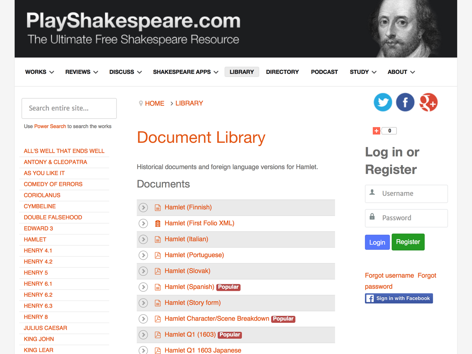Open KING JOHN sidebar link
This screenshot has width=472, height=354.
[x=39, y=339]
